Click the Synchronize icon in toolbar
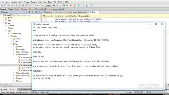Viewport: 169px width, 95px height. coord(5,6)
